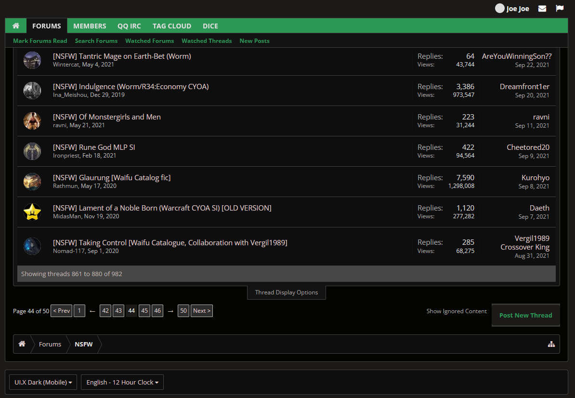Open the UI.X Dark (Mobile) style dropdown
Image resolution: width=575 pixels, height=398 pixels.
point(43,382)
